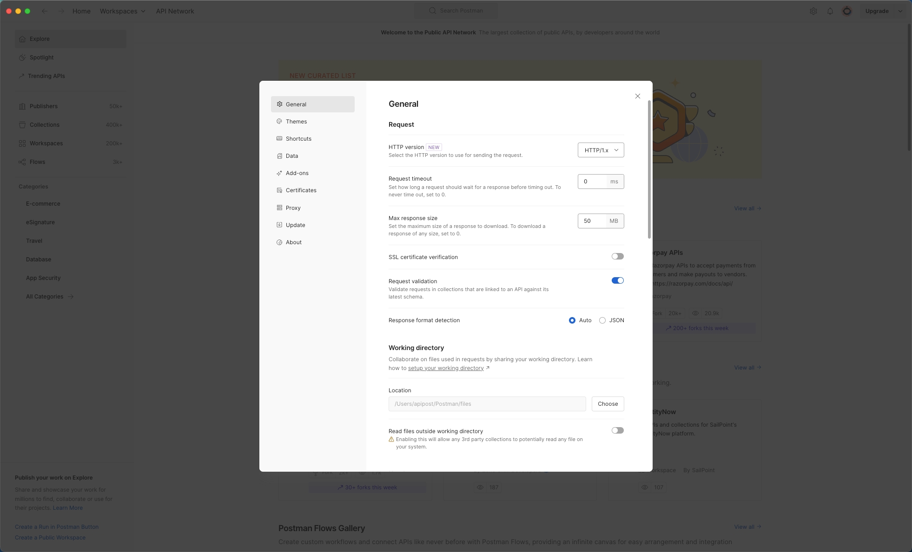Select App Security category
Image resolution: width=912 pixels, height=552 pixels.
pos(43,278)
